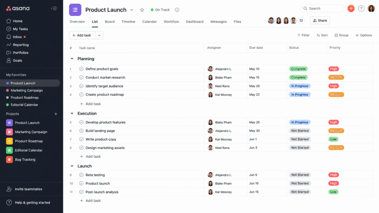The width and height of the screenshot is (379, 213).
Task: Mark Post-launch analysis complete
Action: click(x=81, y=192)
